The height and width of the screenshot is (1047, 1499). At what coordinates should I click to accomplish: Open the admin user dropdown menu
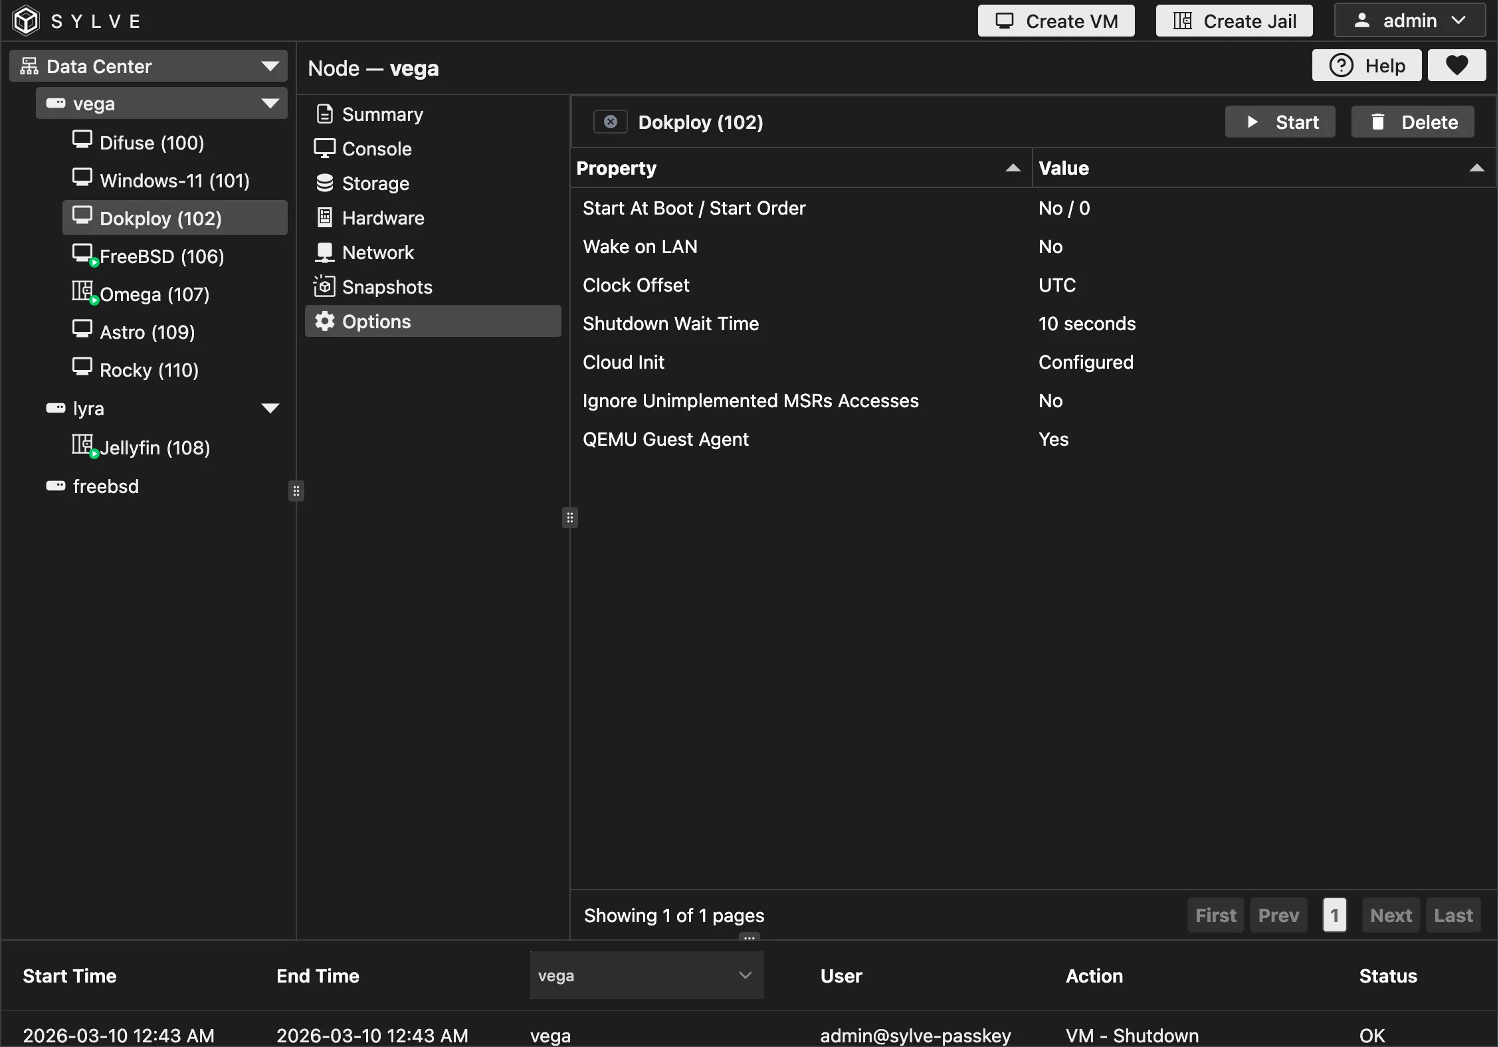pyautogui.click(x=1409, y=21)
